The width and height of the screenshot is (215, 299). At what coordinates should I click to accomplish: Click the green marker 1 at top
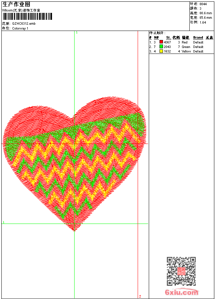77,32
